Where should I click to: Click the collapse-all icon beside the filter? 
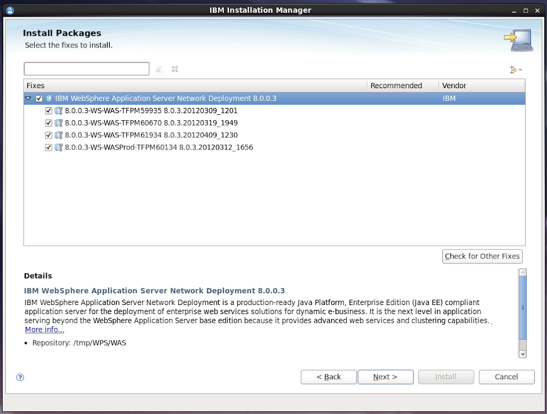click(175, 69)
